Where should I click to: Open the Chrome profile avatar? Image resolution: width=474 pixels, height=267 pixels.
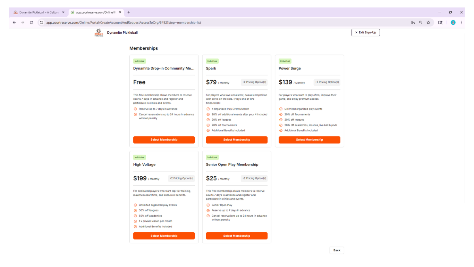[453, 23]
